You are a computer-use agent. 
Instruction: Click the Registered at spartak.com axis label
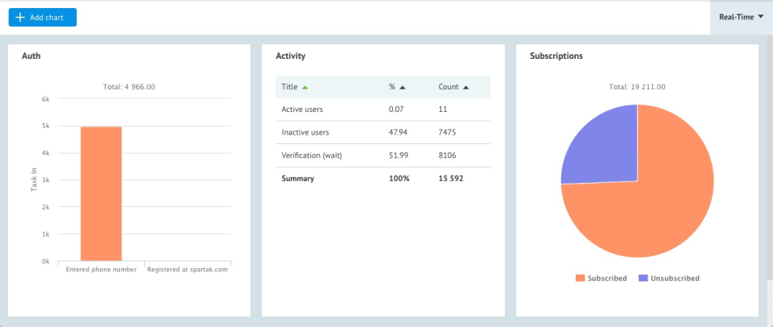tap(188, 270)
